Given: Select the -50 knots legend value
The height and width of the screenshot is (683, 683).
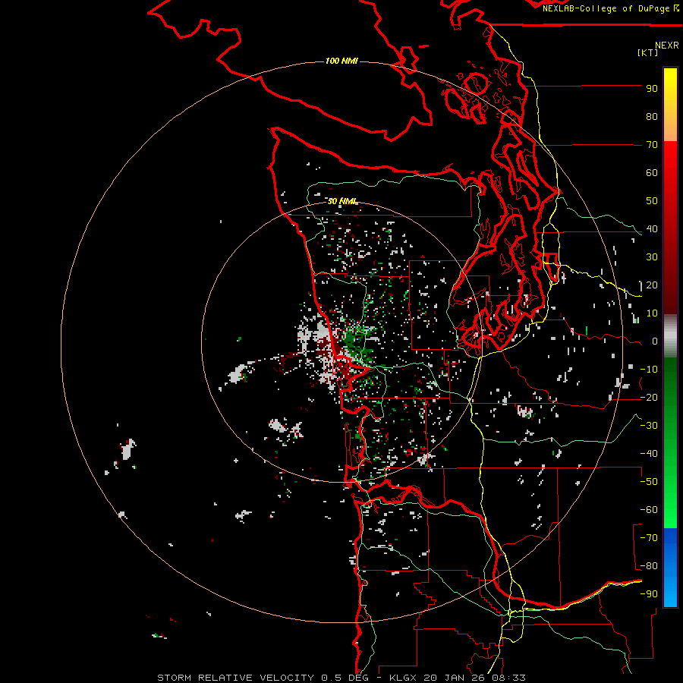Looking at the screenshot, I should [x=649, y=482].
